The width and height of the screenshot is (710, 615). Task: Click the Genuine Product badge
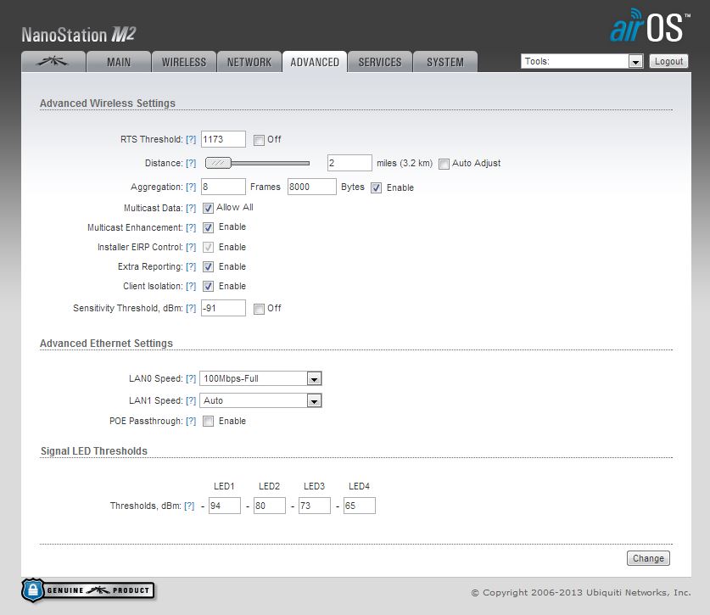88,590
